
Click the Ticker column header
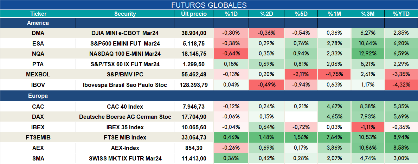(38, 14)
